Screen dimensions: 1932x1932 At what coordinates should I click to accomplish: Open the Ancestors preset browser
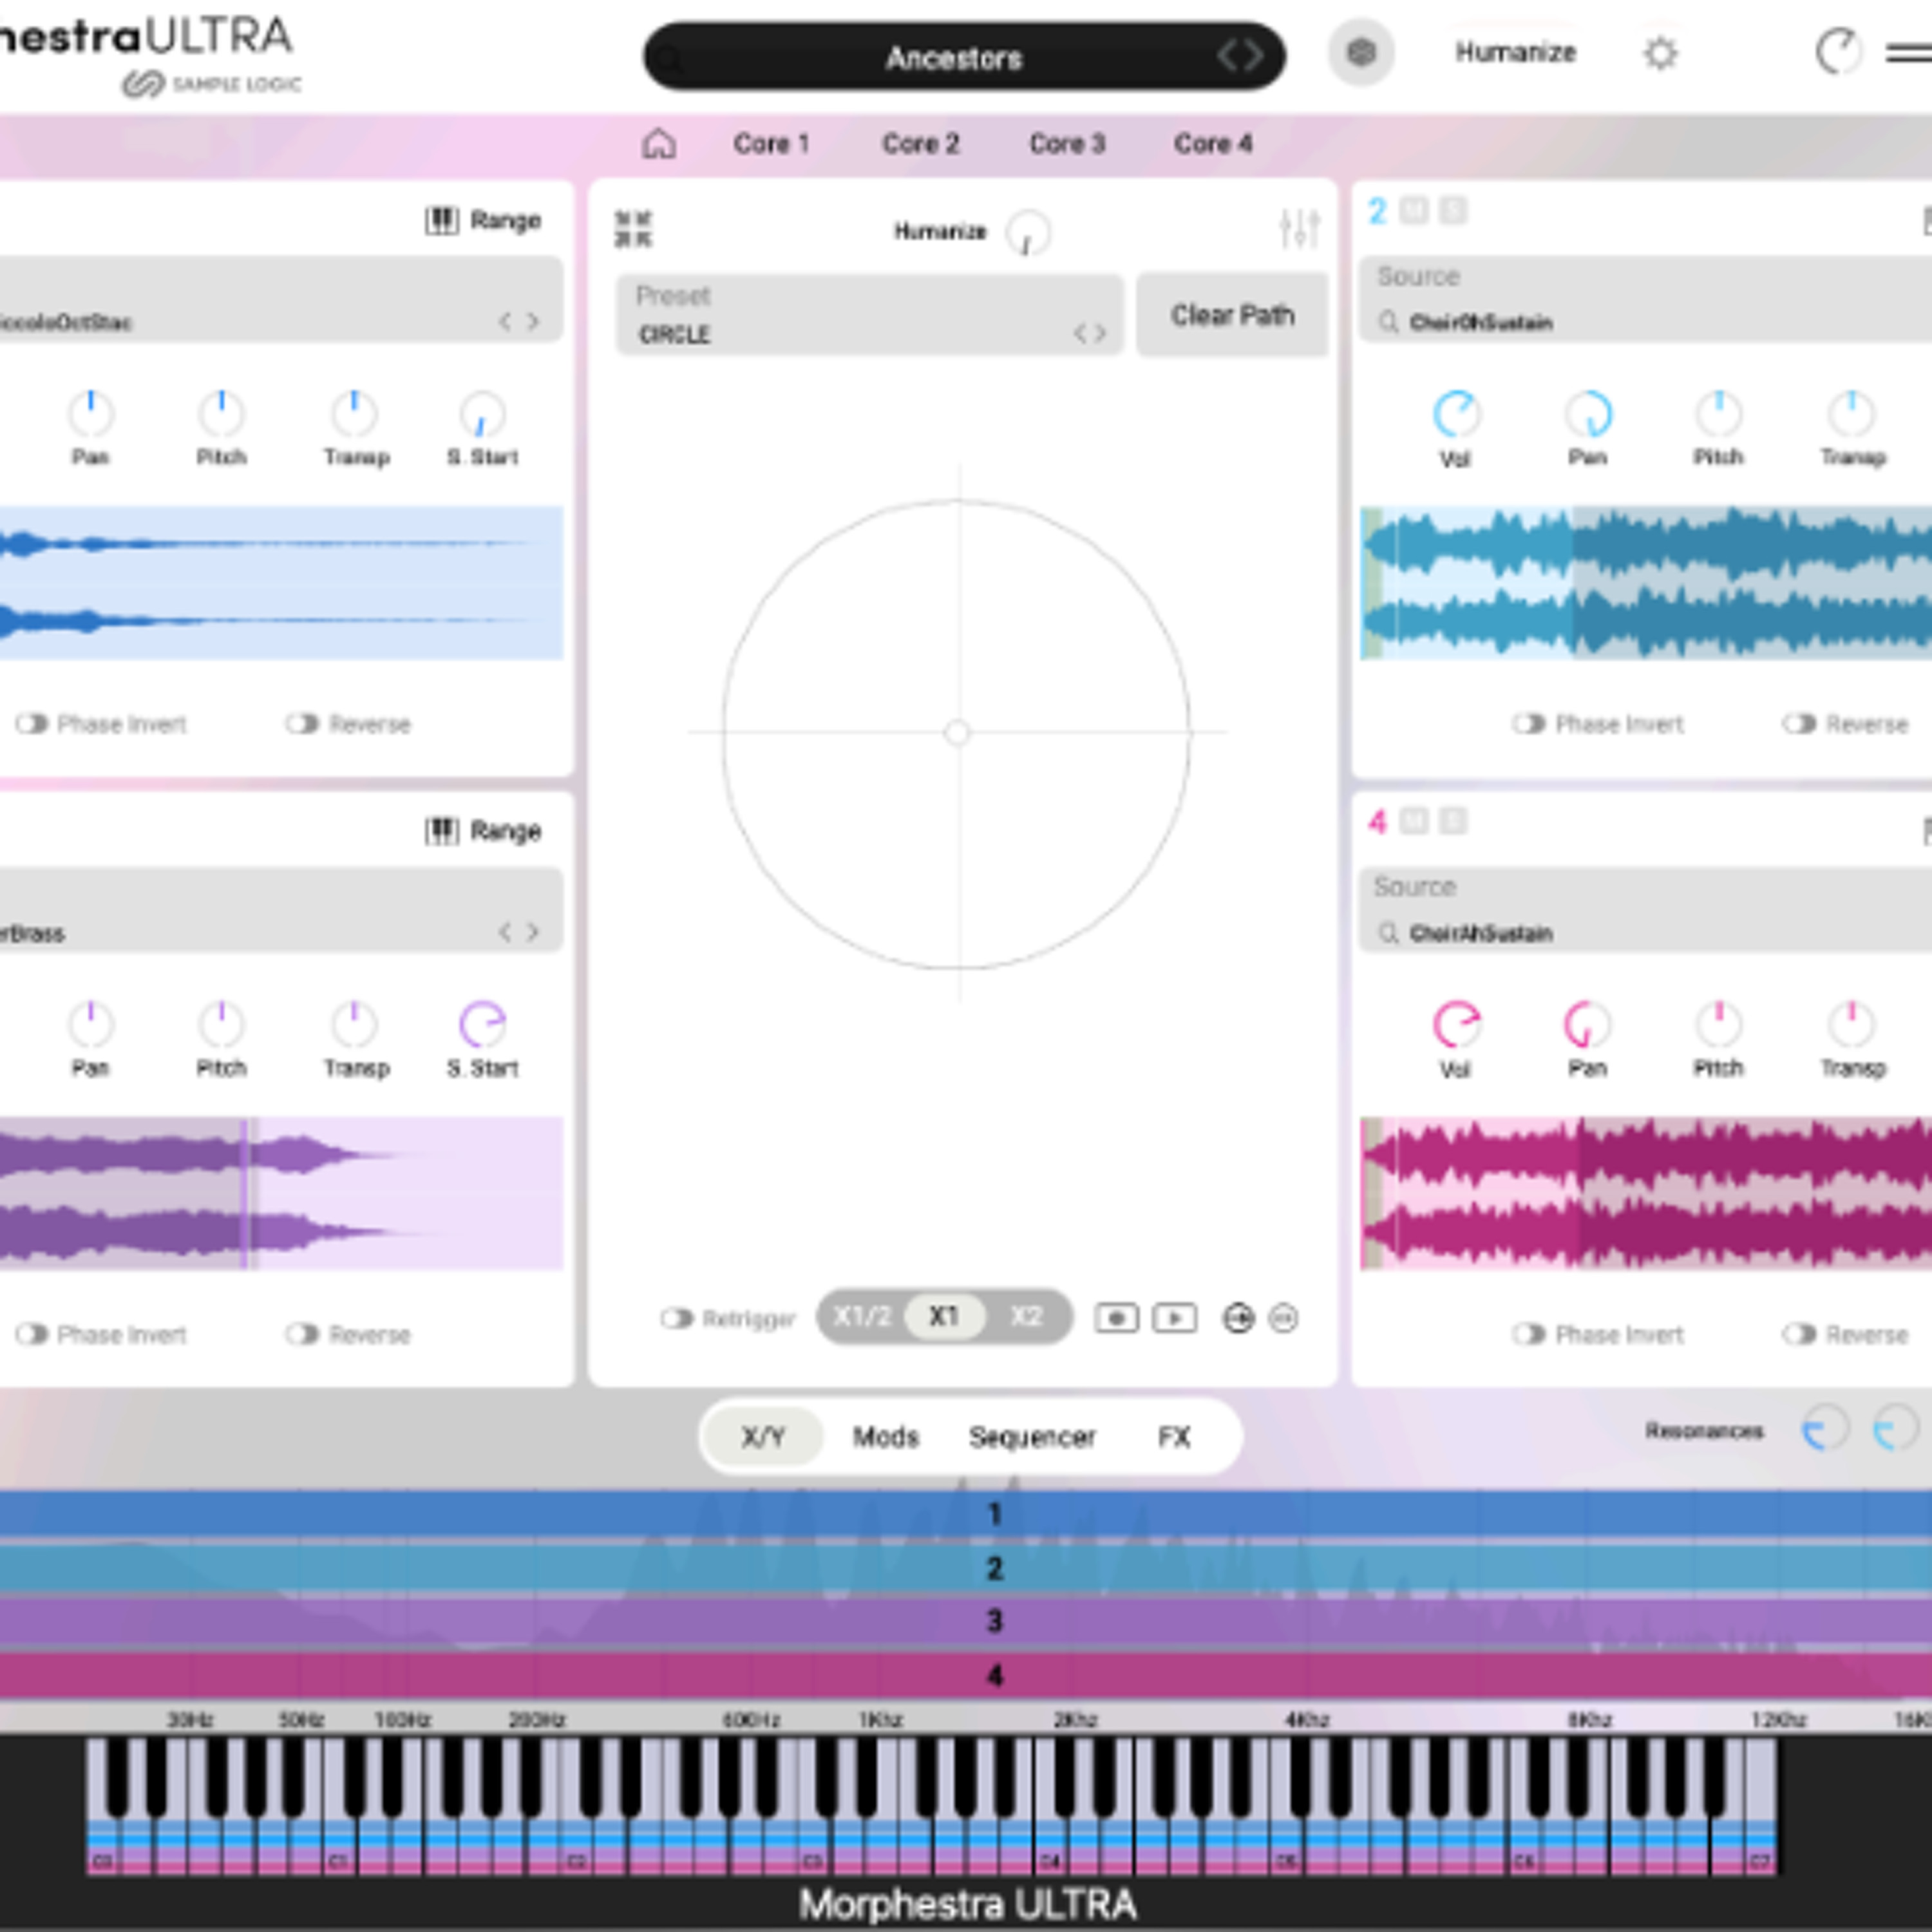964,56
